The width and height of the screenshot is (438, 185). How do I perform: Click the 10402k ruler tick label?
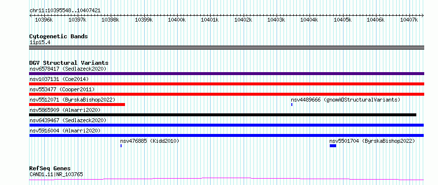(x=243, y=20)
